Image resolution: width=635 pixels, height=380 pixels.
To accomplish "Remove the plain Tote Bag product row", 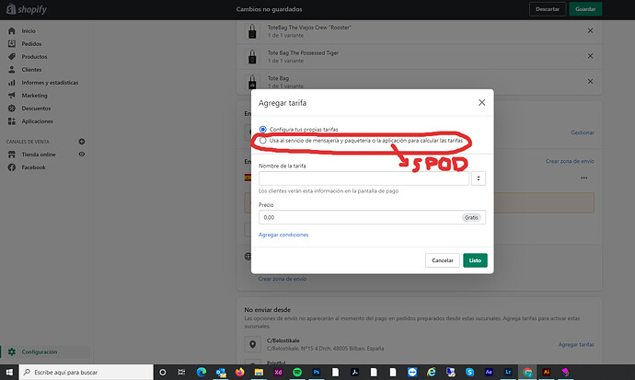I will (x=590, y=81).
